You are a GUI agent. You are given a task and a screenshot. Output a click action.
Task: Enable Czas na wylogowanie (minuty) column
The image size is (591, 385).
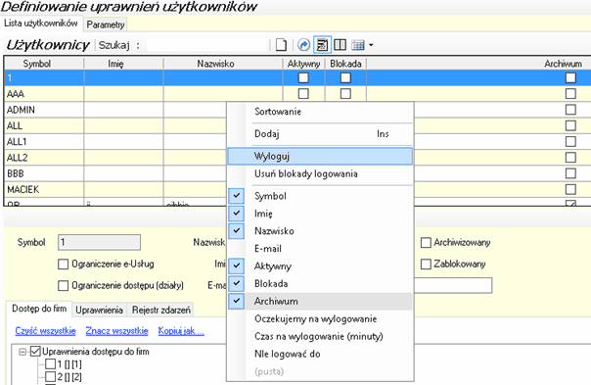(320, 336)
